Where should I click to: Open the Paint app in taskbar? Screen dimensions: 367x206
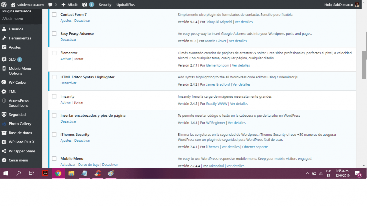pyautogui.click(x=111, y=173)
